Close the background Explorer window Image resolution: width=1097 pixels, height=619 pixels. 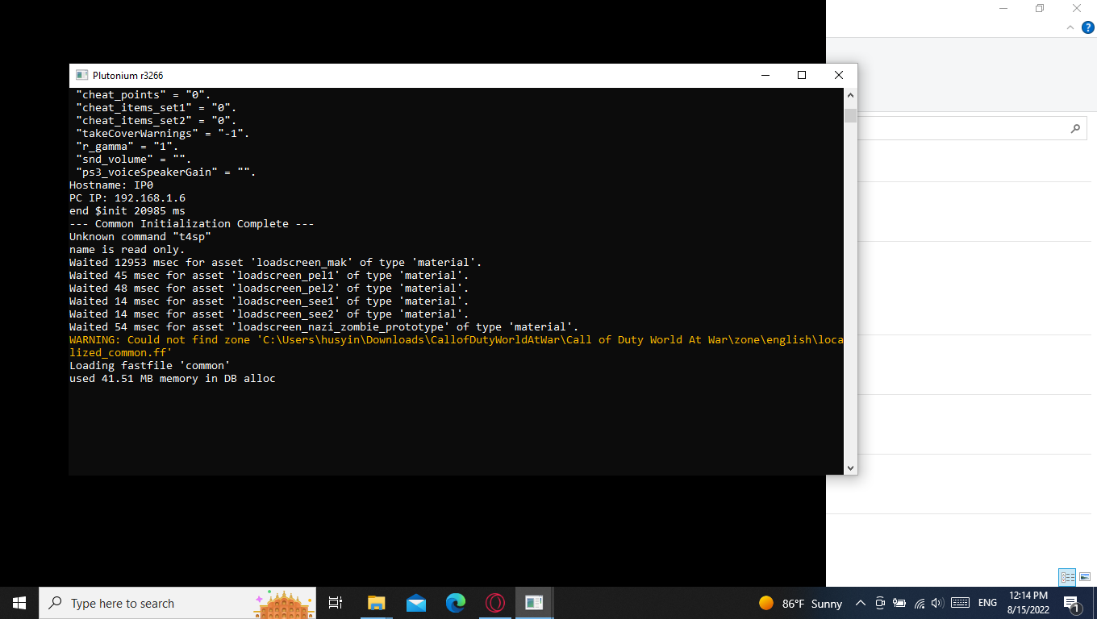pos(1077,8)
